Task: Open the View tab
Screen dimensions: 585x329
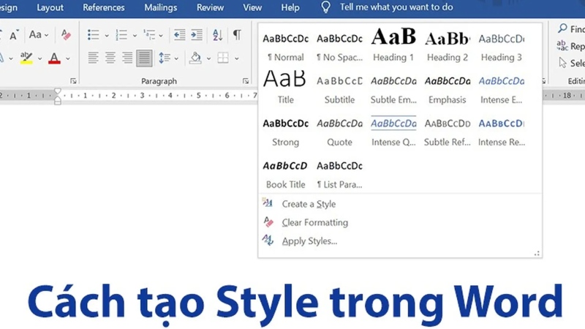Action: tap(252, 7)
